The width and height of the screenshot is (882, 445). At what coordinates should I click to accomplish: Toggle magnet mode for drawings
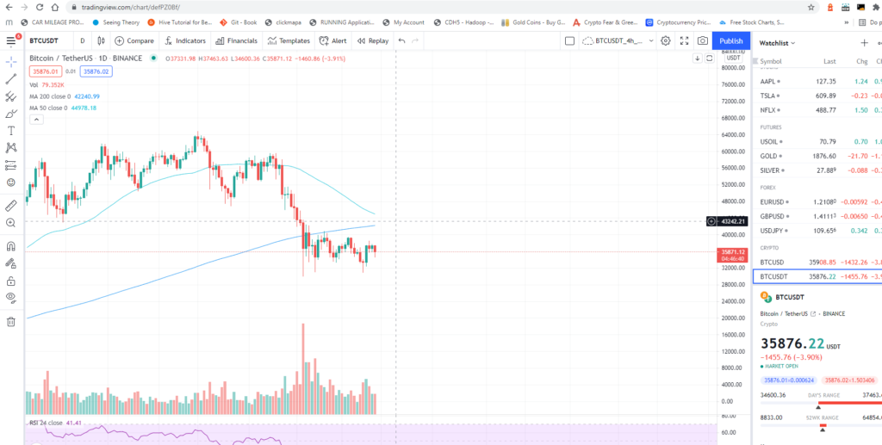pos(11,246)
